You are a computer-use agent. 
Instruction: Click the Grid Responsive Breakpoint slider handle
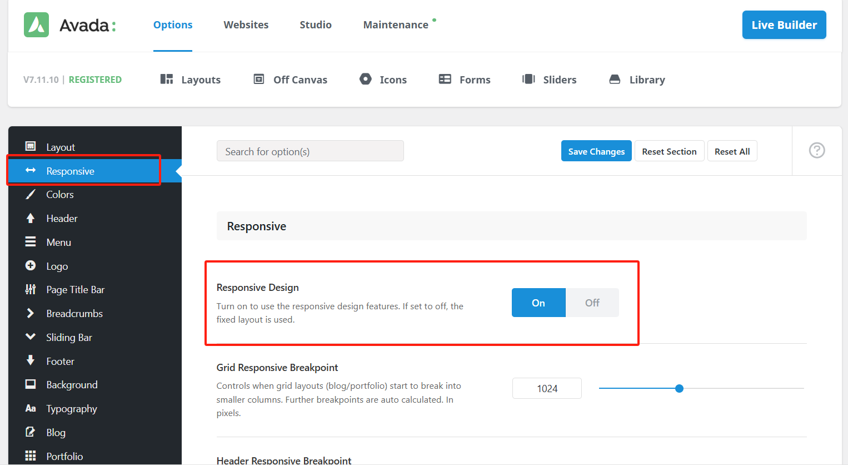679,389
